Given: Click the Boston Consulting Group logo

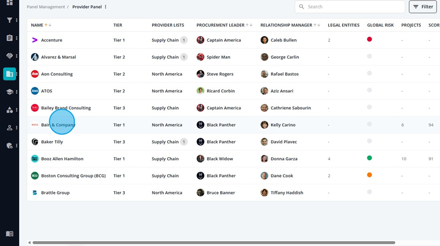Looking at the screenshot, I should coord(35,176).
